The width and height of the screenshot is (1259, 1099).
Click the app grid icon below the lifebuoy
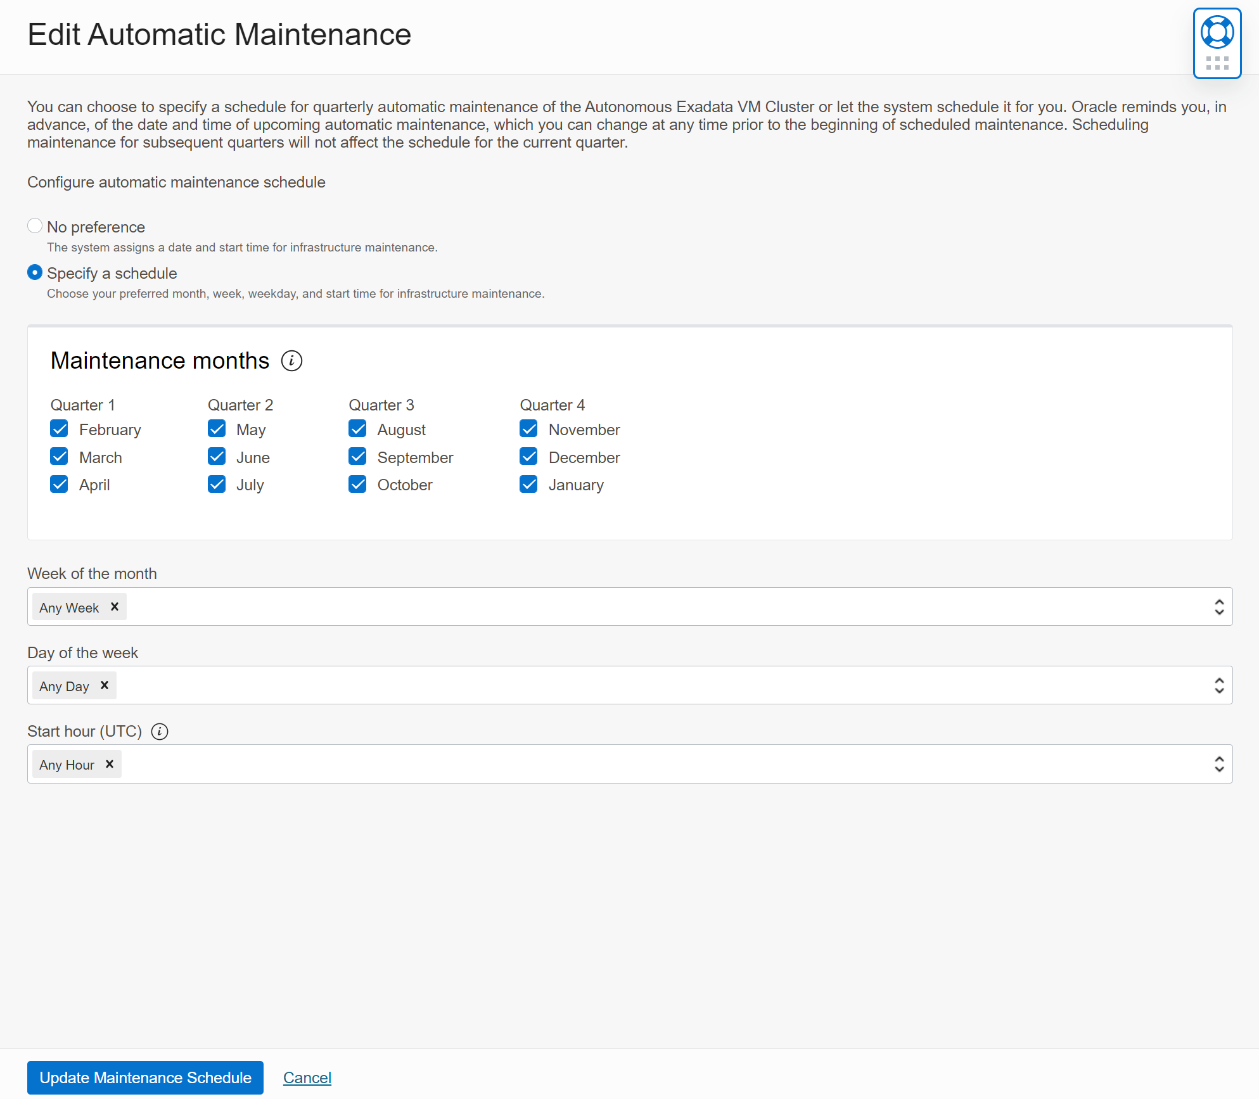pyautogui.click(x=1217, y=63)
